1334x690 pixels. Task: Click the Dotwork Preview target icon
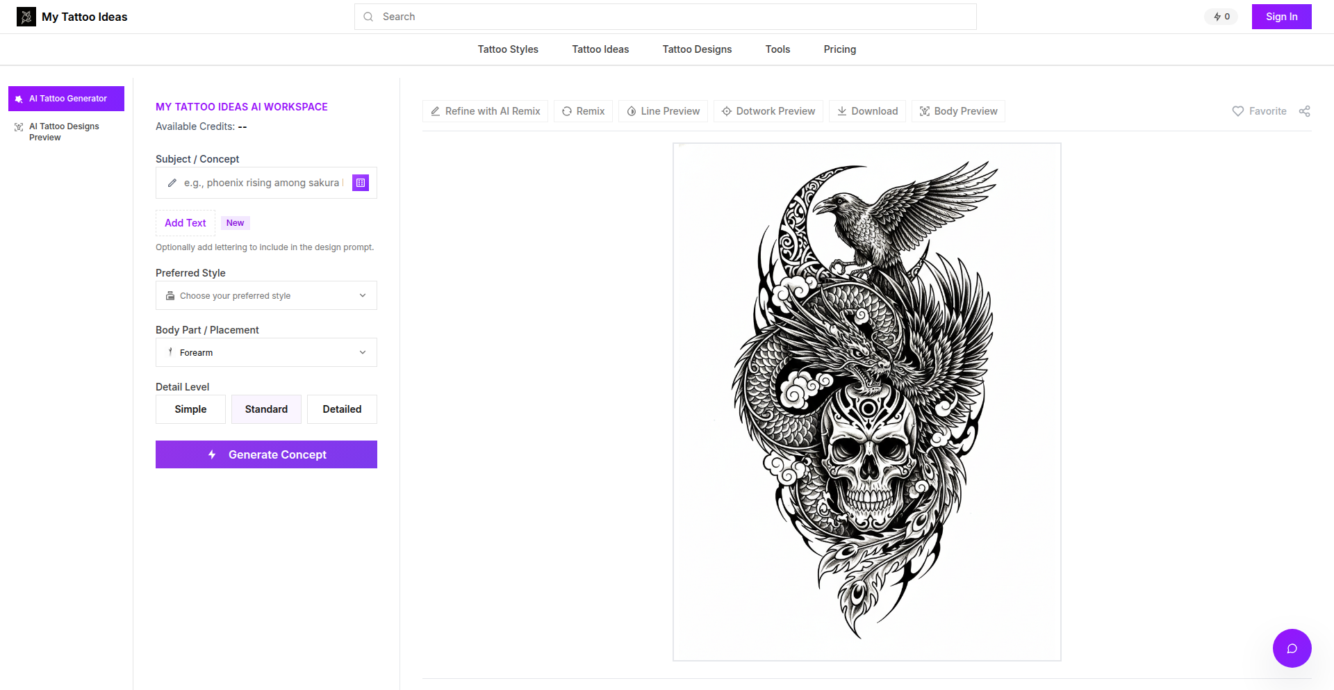[727, 111]
